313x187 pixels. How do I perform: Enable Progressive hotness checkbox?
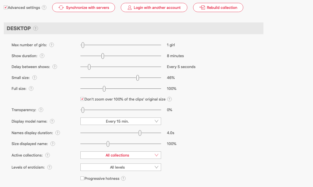[82, 179]
